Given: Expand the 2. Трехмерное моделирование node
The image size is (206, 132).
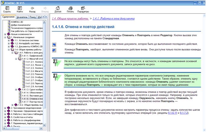Looking at the screenshot, I should 5,108.
